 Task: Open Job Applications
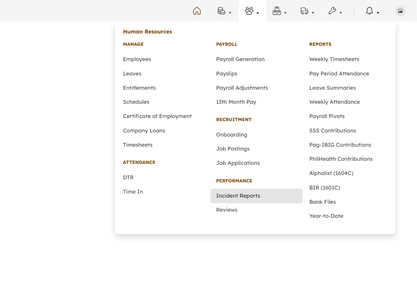click(x=238, y=163)
